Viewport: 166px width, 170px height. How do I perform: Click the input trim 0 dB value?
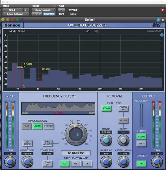[x=10, y=153]
